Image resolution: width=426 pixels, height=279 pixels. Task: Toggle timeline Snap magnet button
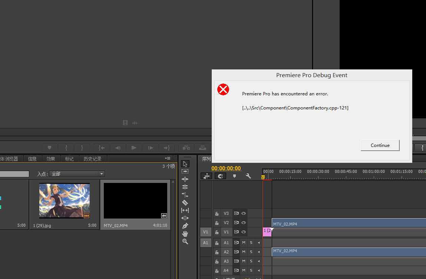[x=220, y=176]
